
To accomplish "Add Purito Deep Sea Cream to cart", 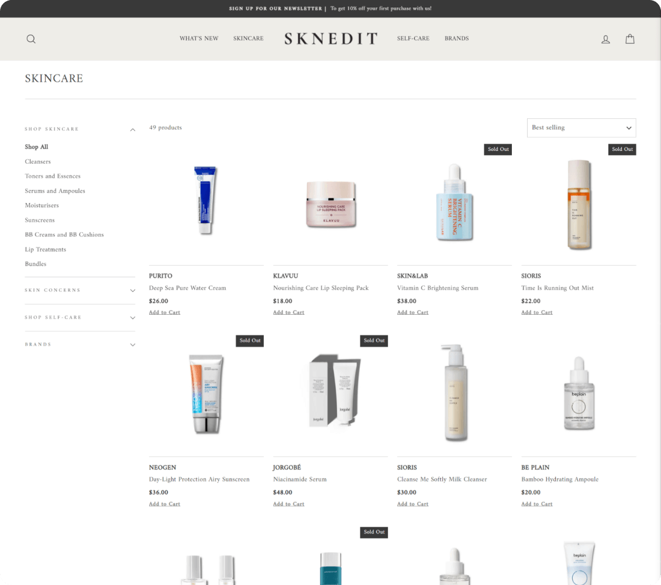I will point(164,312).
